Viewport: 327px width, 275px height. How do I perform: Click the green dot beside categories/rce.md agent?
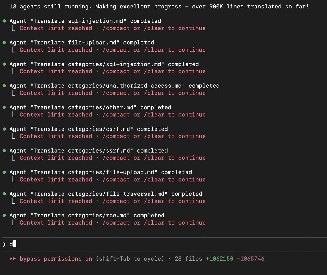click(x=4, y=215)
